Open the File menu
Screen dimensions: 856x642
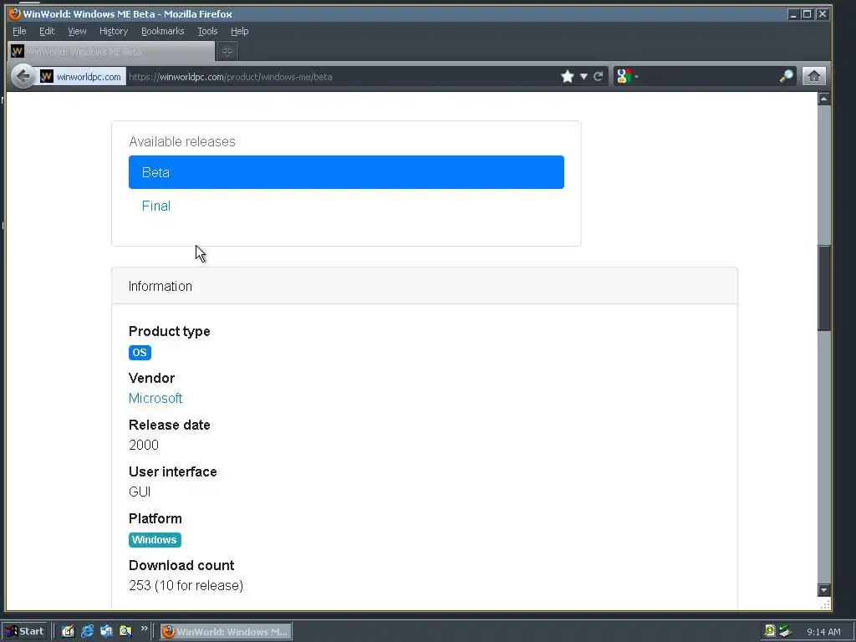[19, 31]
